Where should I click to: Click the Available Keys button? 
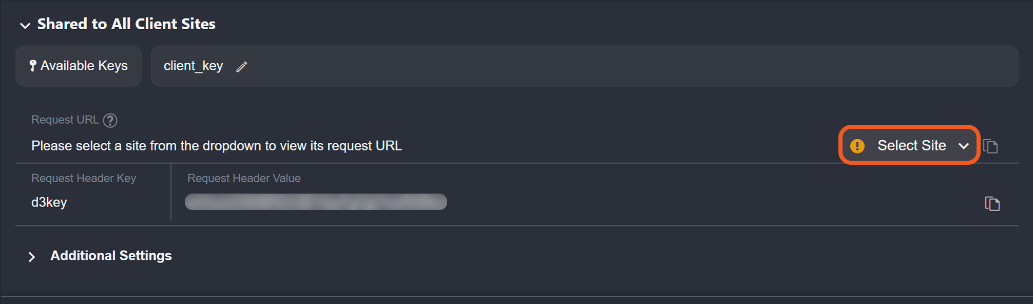[x=78, y=66]
